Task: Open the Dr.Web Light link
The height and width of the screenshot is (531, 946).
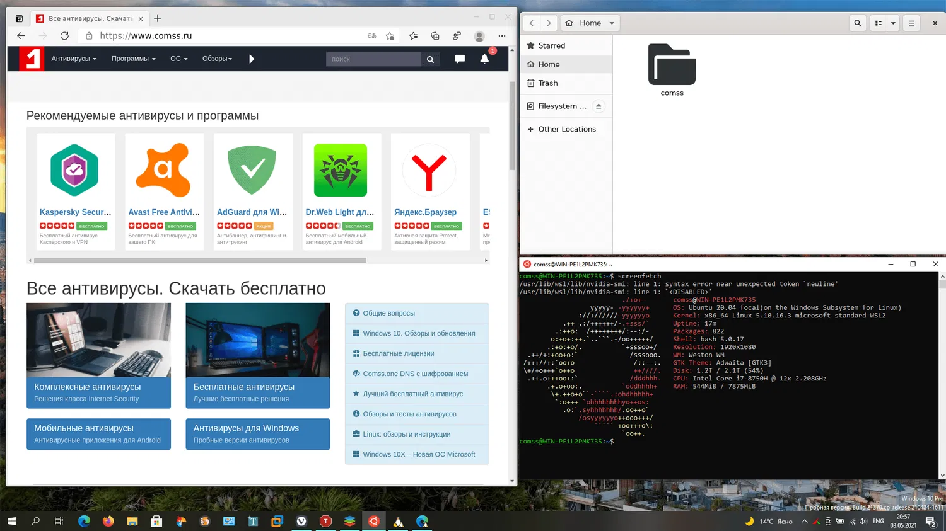Action: [x=340, y=212]
